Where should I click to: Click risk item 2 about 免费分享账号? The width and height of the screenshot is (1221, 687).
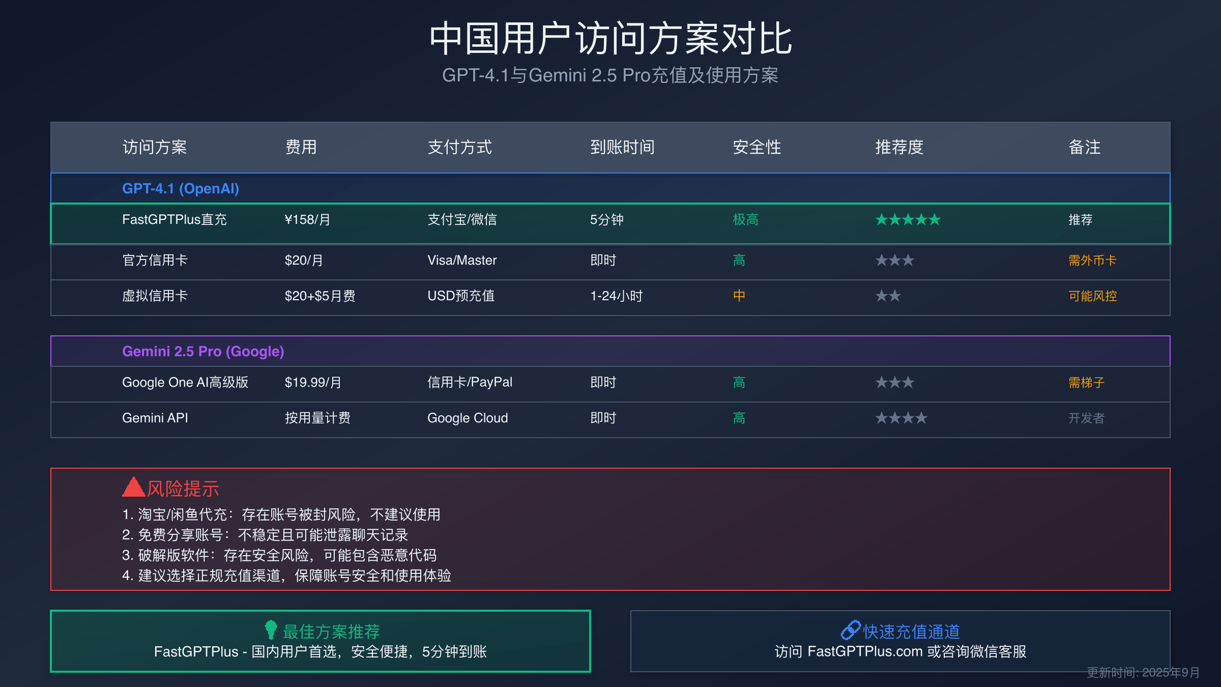click(x=265, y=535)
